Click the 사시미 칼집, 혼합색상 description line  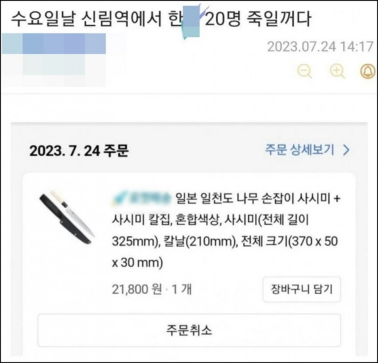tap(210, 220)
